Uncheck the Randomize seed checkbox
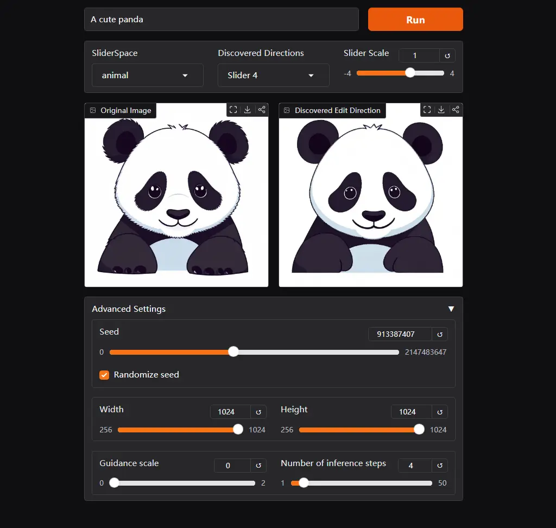The width and height of the screenshot is (556, 528). [x=104, y=375]
